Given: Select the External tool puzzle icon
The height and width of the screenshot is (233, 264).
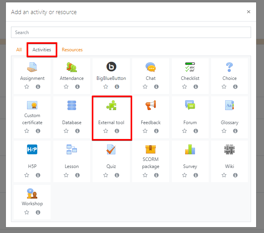Looking at the screenshot, I should coord(111,105).
